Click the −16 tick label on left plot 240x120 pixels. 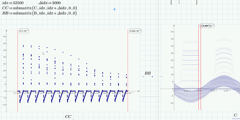pos(4,105)
